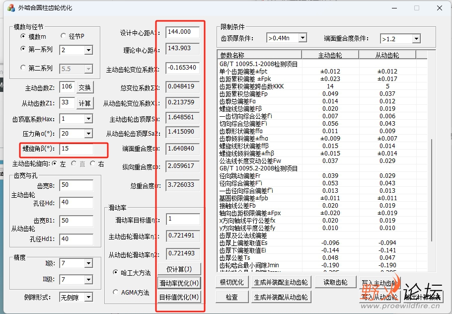Select the 齿轮啮合最小间隙Jmin row
The image size is (452, 314).
[x=322, y=265]
